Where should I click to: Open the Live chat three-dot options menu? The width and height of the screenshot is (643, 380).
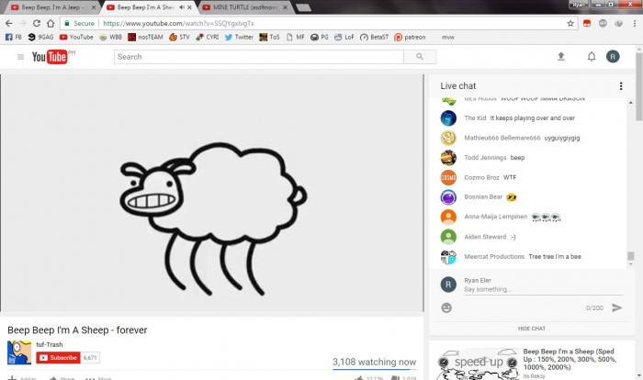[621, 86]
